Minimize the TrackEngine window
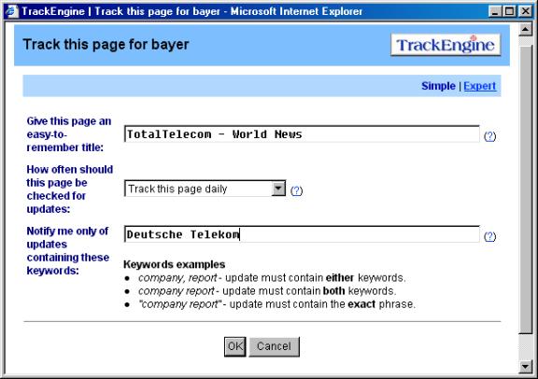 click(x=495, y=11)
